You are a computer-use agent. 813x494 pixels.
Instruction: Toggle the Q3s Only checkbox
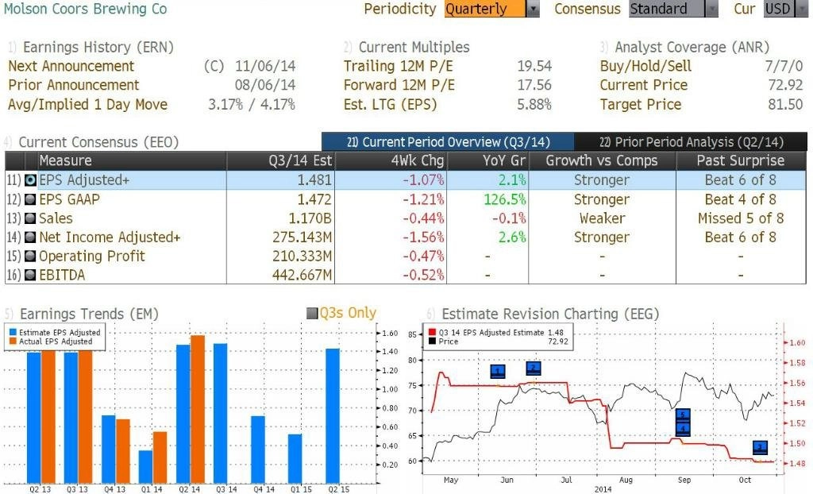[312, 313]
